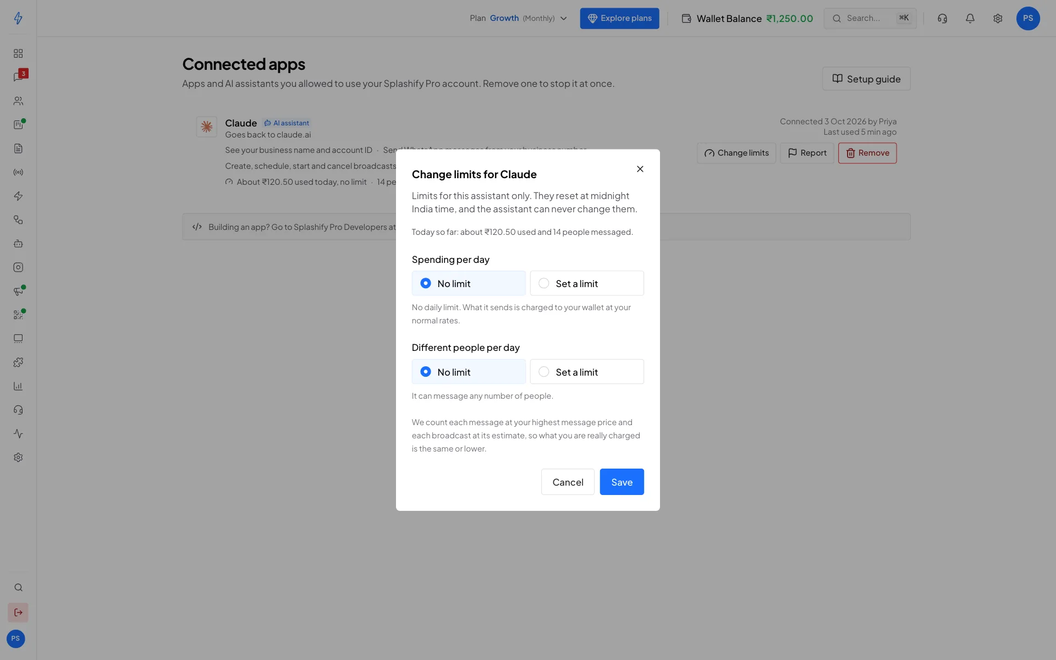
Task: Click the red logout icon in sidebar
Action: click(18, 612)
